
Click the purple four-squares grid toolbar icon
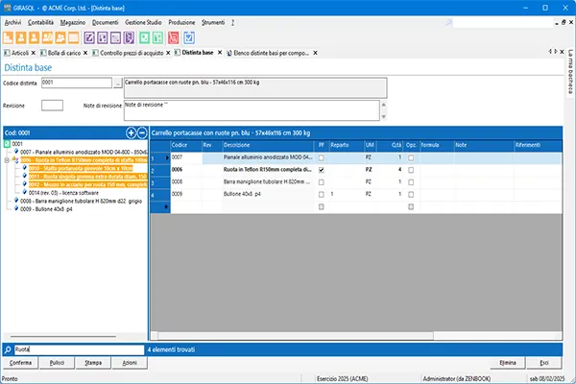pos(103,37)
